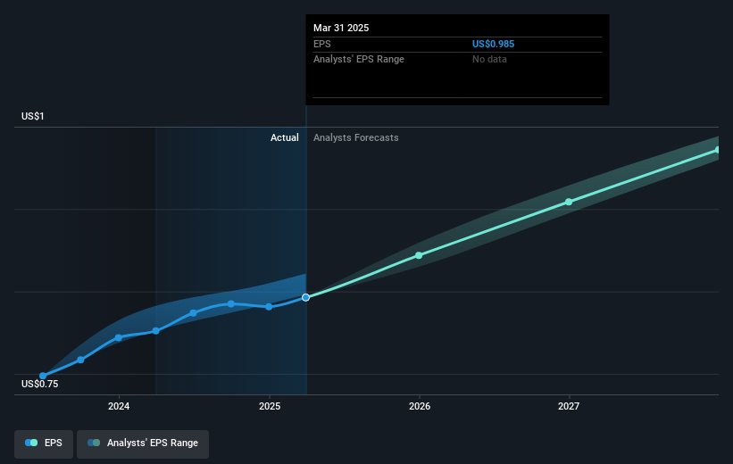This screenshot has width=733, height=464.
Task: Select the late-2023 second EPS data point
Action: pyautogui.click(x=80, y=360)
